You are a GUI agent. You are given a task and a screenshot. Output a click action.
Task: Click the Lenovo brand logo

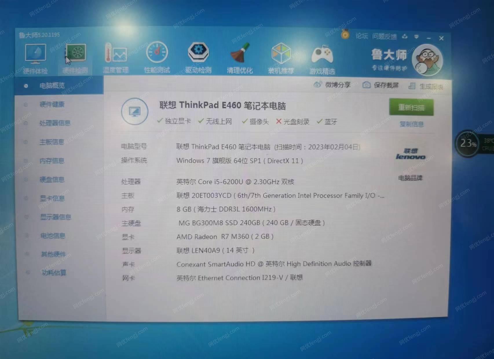pyautogui.click(x=411, y=154)
